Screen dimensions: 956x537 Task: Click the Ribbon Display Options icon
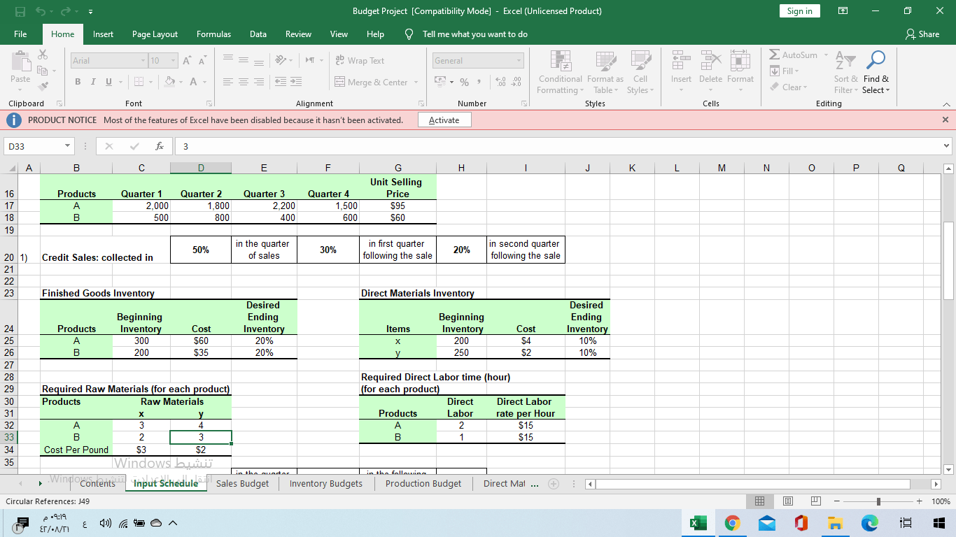841,11
